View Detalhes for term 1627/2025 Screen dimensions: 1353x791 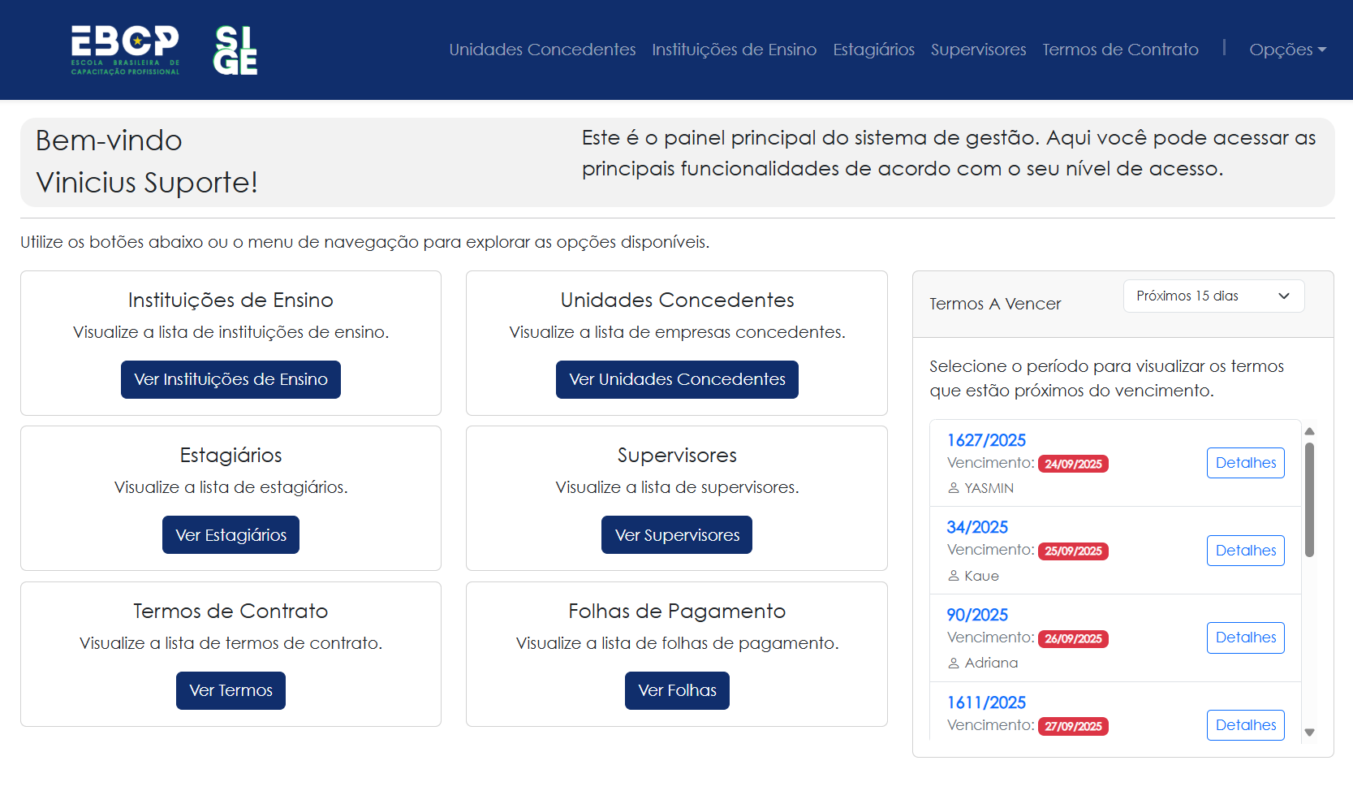click(x=1245, y=463)
